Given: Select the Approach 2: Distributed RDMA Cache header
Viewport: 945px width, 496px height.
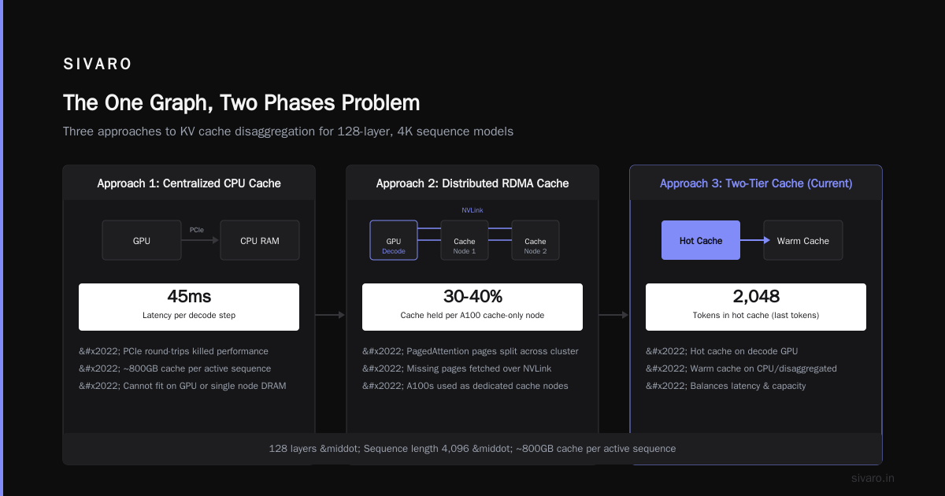Looking at the screenshot, I should tap(472, 183).
